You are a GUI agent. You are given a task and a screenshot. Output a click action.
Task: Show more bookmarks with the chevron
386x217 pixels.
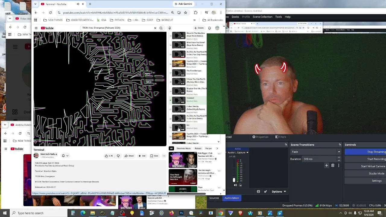point(195,20)
